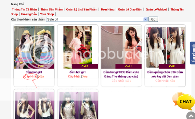The width and height of the screenshot is (195, 119).
Task: Open the facebook side tab
Action: (192, 53)
